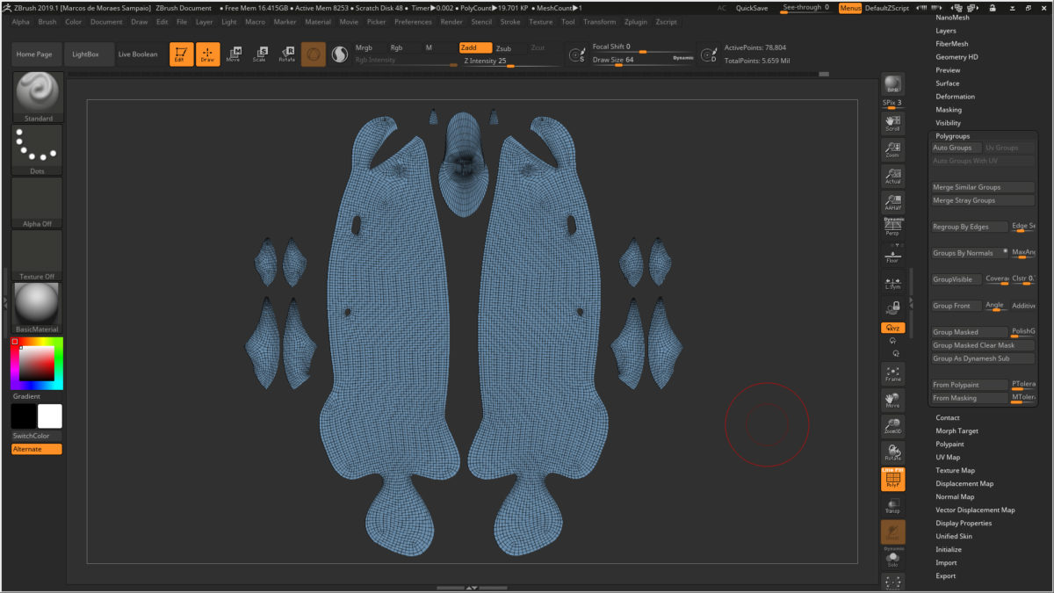1054x593 pixels.
Task: Toggle the Zadd mode
Action: pyautogui.click(x=475, y=47)
